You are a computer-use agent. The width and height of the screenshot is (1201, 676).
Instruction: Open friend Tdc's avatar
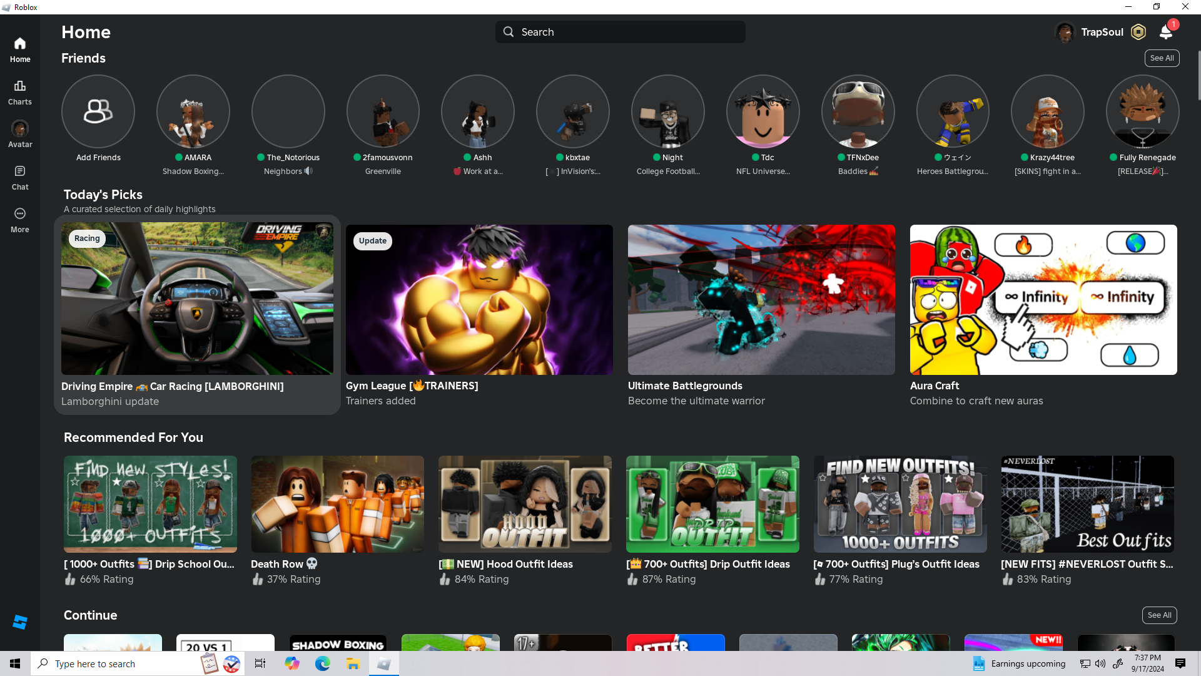pyautogui.click(x=763, y=111)
